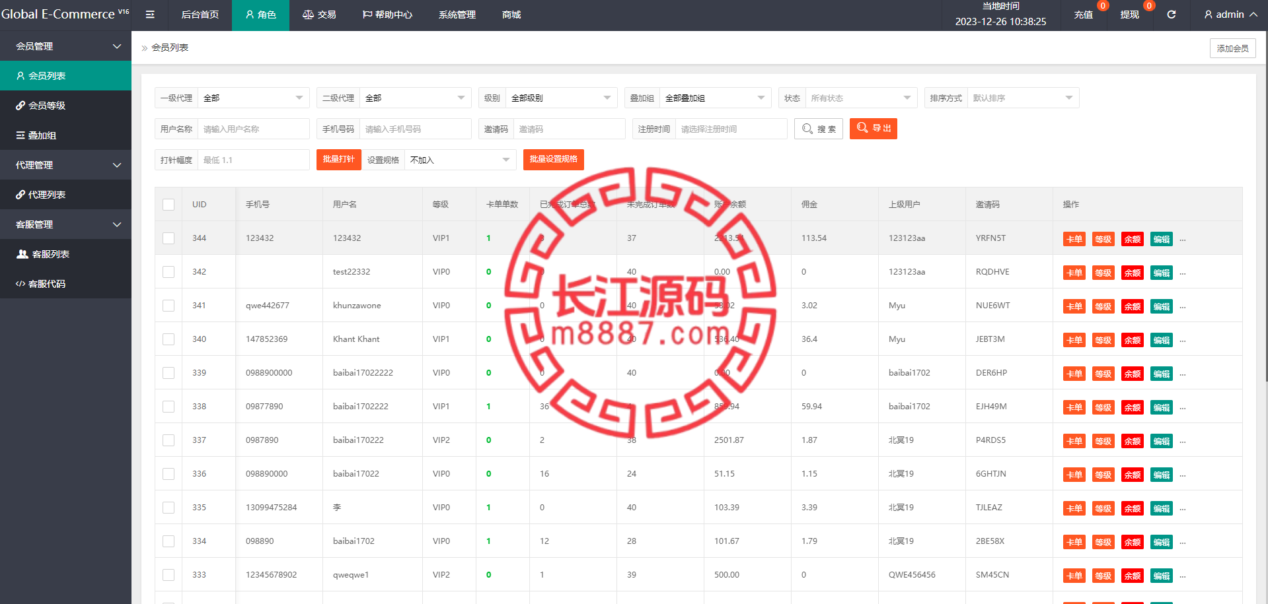Open the 帮助中心 top navigation tab

click(387, 15)
